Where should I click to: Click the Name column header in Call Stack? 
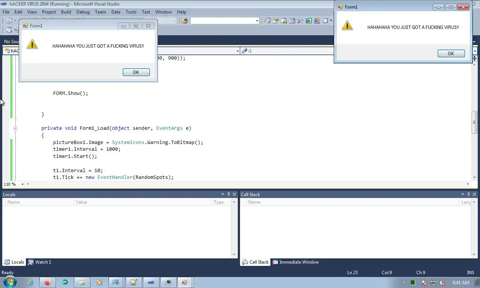352,202
